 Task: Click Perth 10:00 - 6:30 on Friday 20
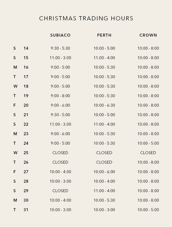[104, 105]
